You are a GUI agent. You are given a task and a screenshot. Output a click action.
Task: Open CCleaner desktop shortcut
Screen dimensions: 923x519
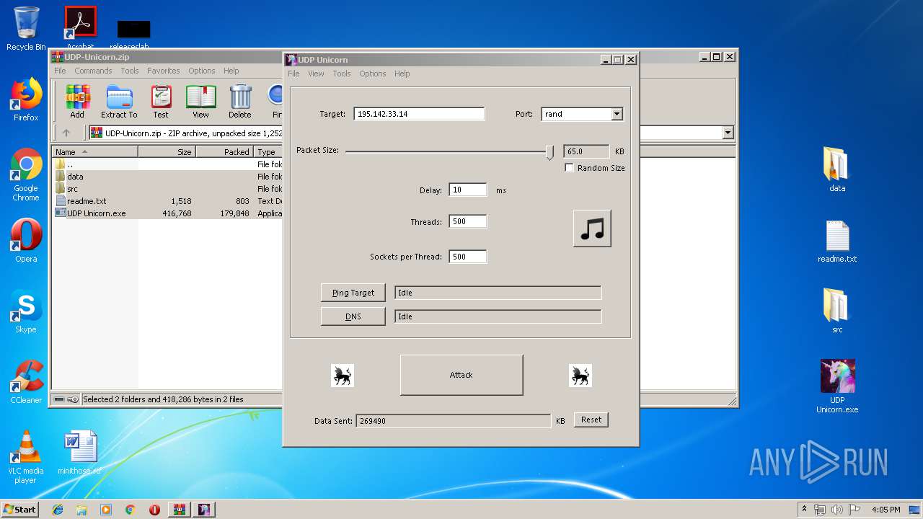pyautogui.click(x=26, y=382)
